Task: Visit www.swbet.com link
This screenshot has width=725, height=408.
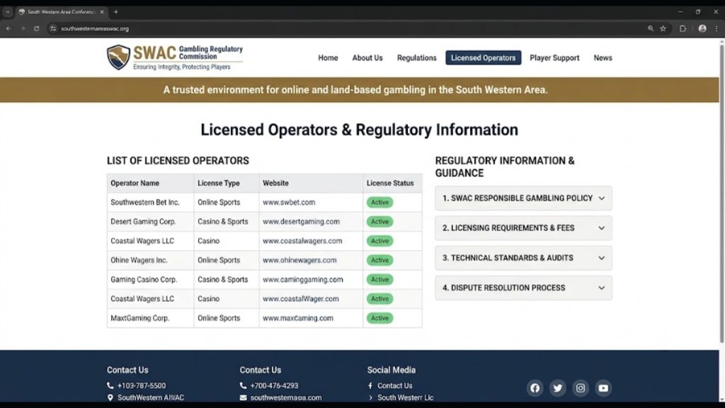Action: (289, 202)
